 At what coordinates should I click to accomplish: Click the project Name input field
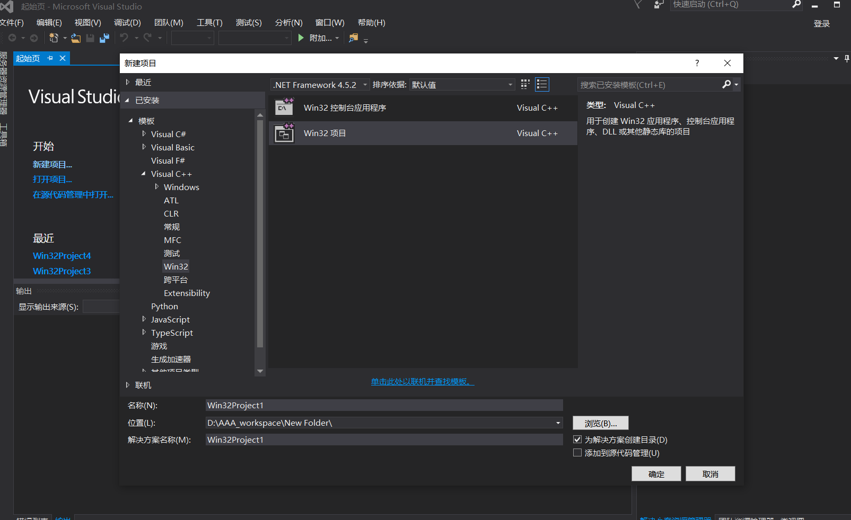pyautogui.click(x=384, y=405)
